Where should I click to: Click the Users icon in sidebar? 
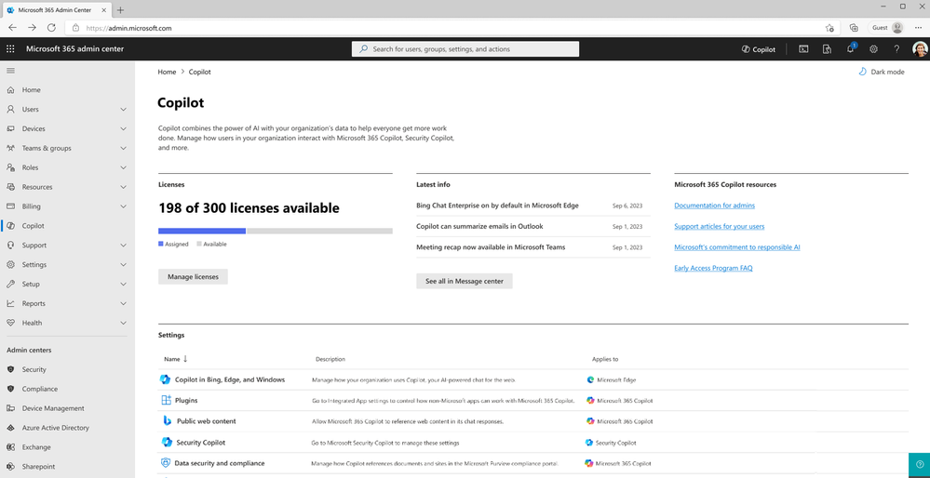click(10, 110)
